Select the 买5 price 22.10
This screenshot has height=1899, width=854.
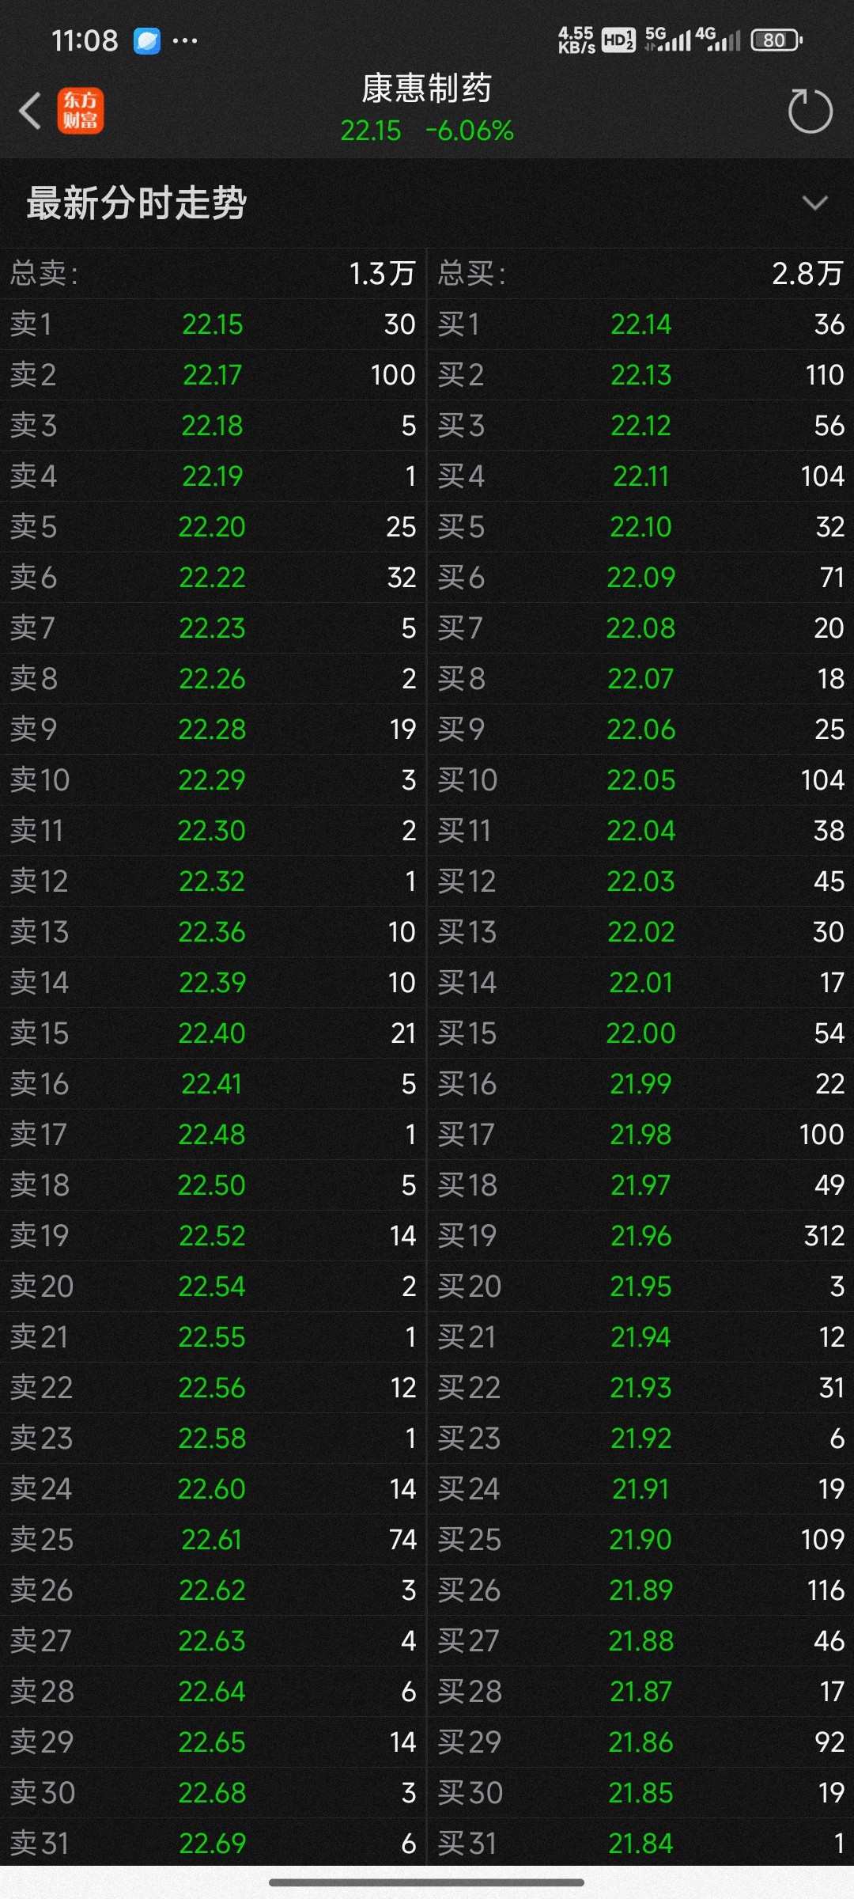point(641,527)
